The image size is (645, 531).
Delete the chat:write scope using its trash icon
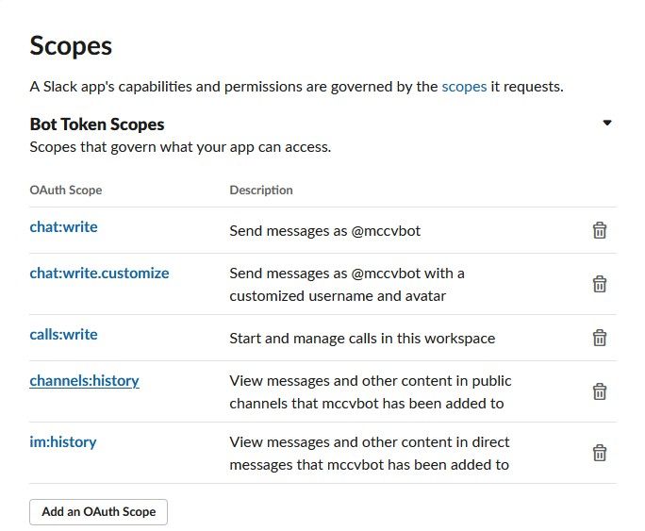(599, 230)
